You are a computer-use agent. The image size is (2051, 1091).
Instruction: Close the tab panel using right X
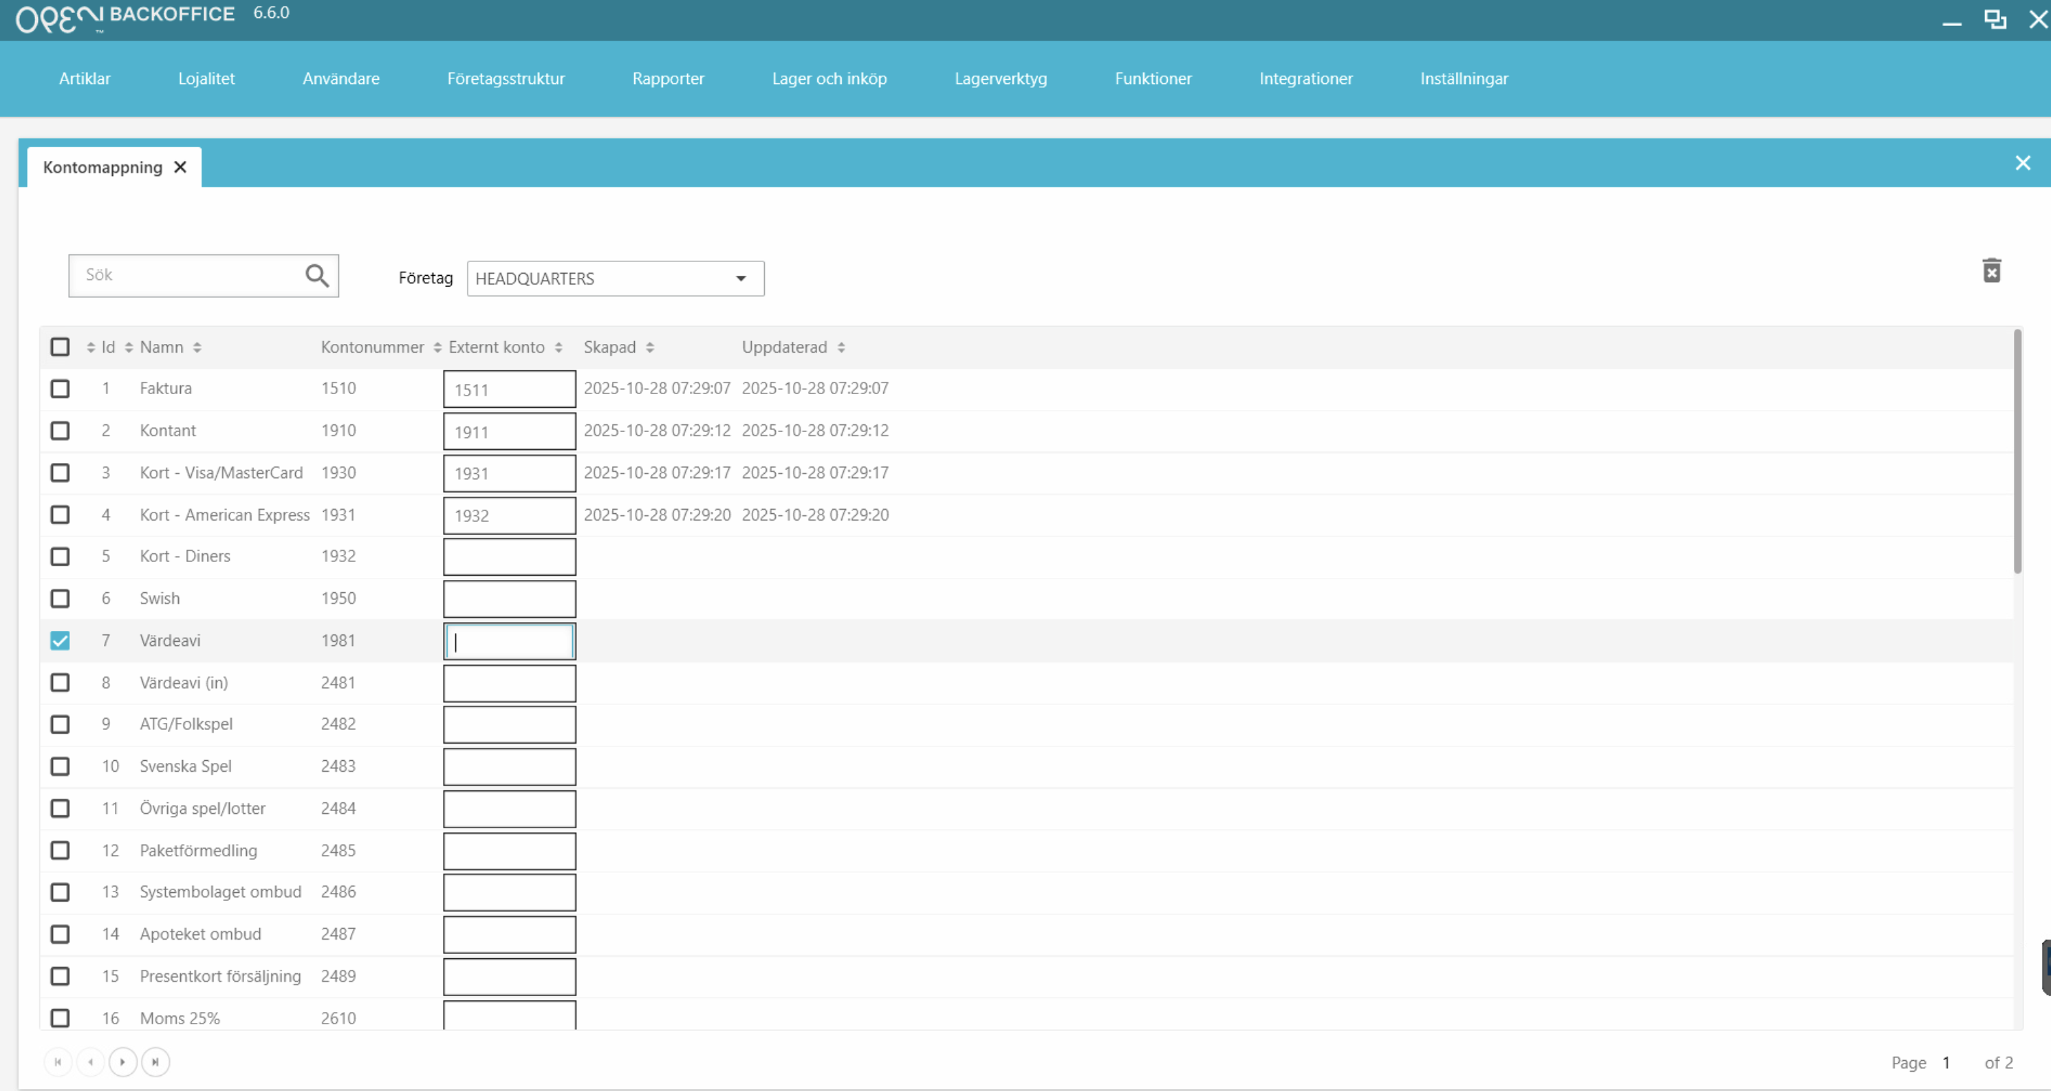(2022, 163)
